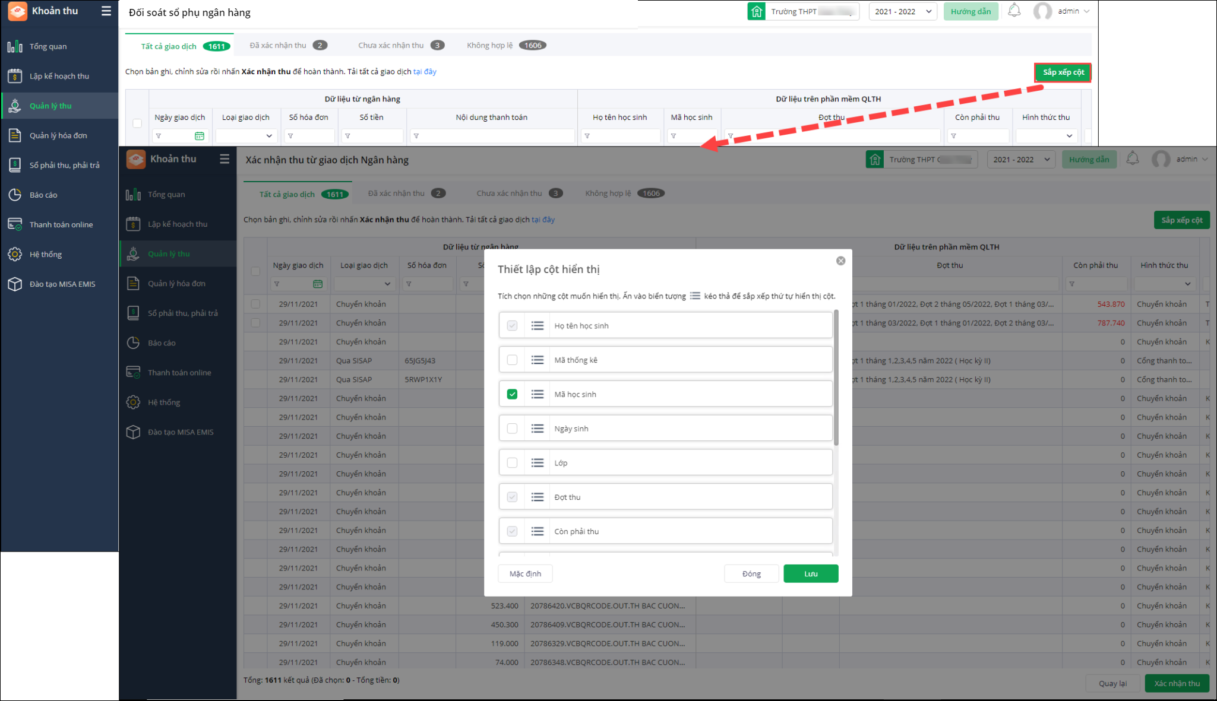Enable the Ngày sinh column checkbox
The image size is (1217, 701).
pos(512,429)
